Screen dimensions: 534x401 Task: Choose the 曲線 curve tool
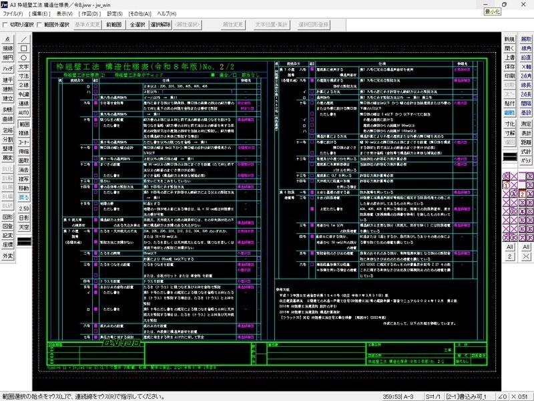point(8,119)
